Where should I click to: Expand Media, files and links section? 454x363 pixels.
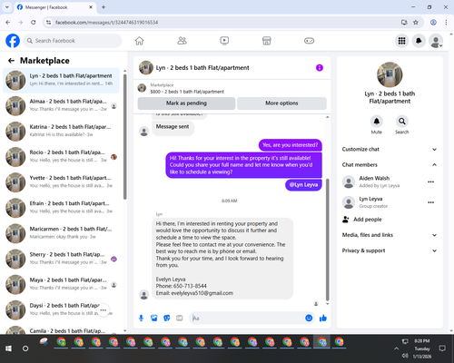click(390, 235)
